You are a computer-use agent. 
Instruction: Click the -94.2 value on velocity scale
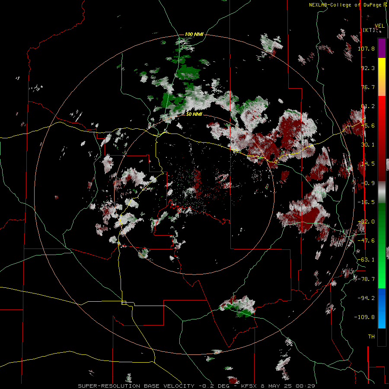point(366,298)
